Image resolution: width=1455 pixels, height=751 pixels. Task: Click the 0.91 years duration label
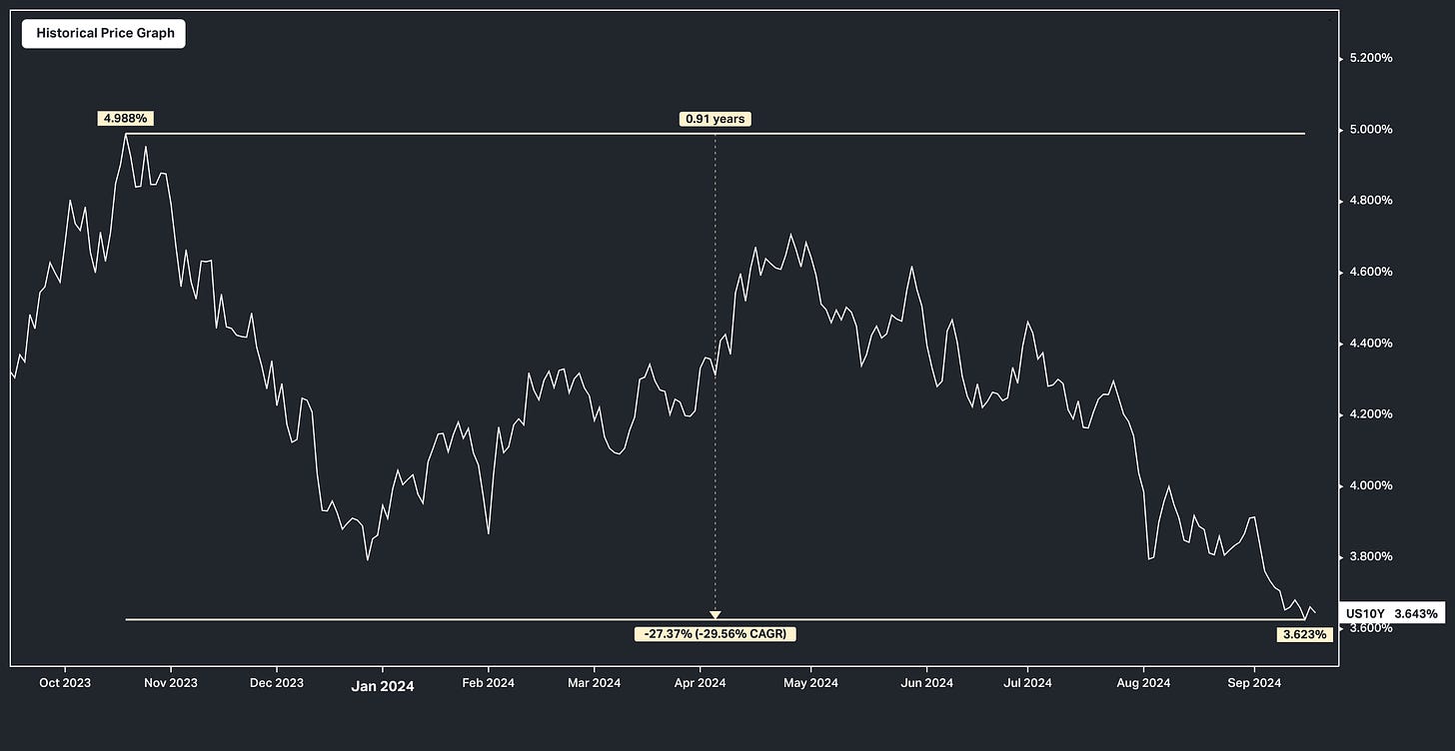[x=715, y=119]
